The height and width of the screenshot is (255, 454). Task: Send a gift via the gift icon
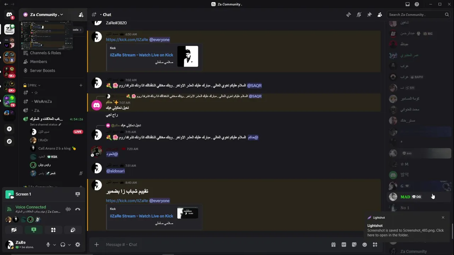pos(333,244)
